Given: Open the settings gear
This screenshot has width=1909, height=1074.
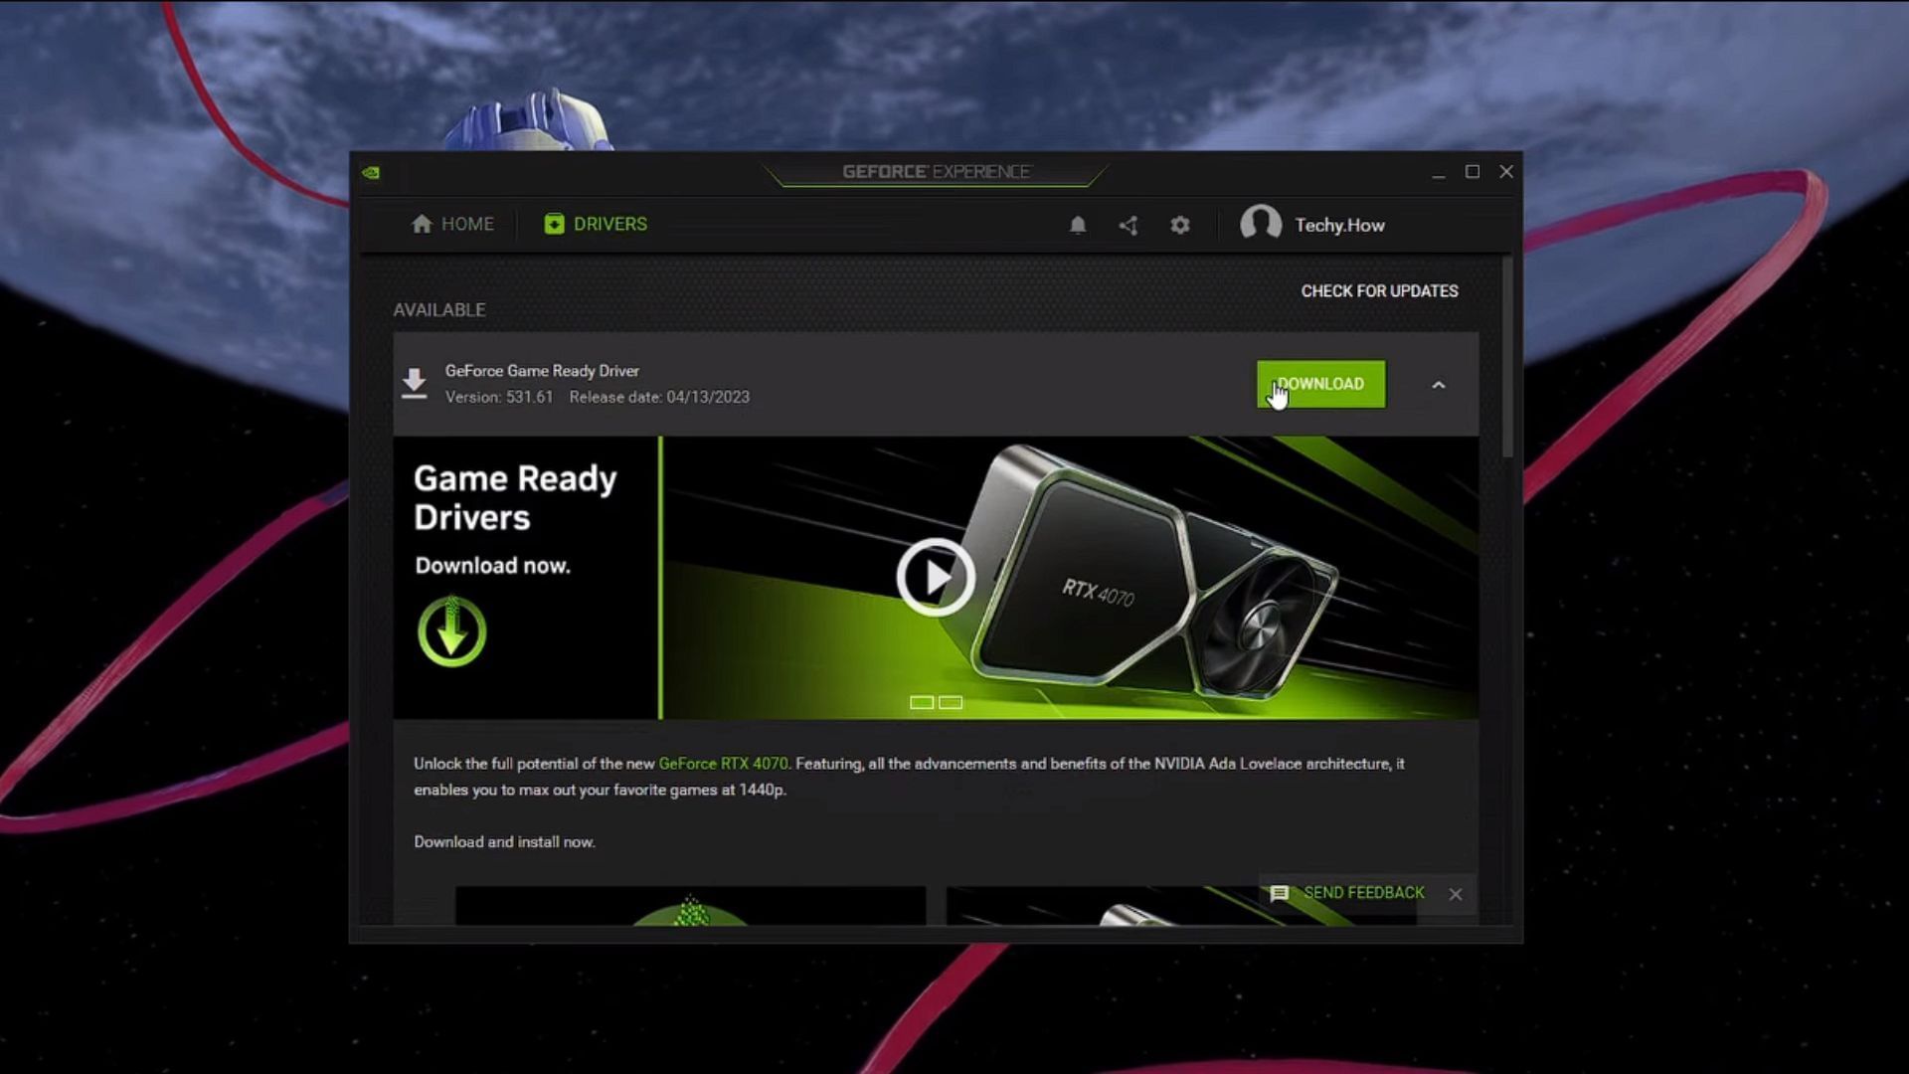Looking at the screenshot, I should (x=1180, y=226).
